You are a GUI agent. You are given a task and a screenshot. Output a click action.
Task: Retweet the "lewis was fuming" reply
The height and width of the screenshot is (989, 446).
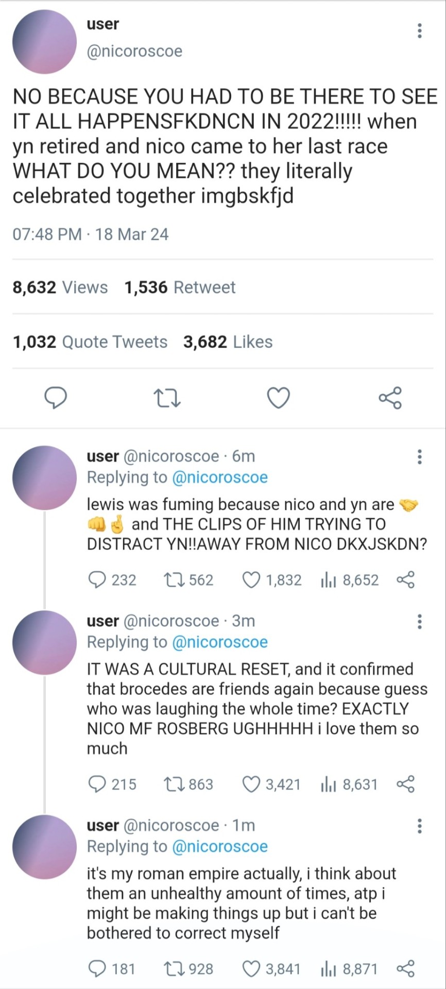tap(172, 580)
